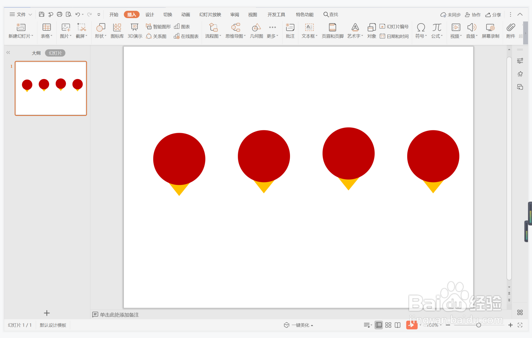This screenshot has width=532, height=338.
Task: Insert 视频 video
Action: tap(456, 31)
